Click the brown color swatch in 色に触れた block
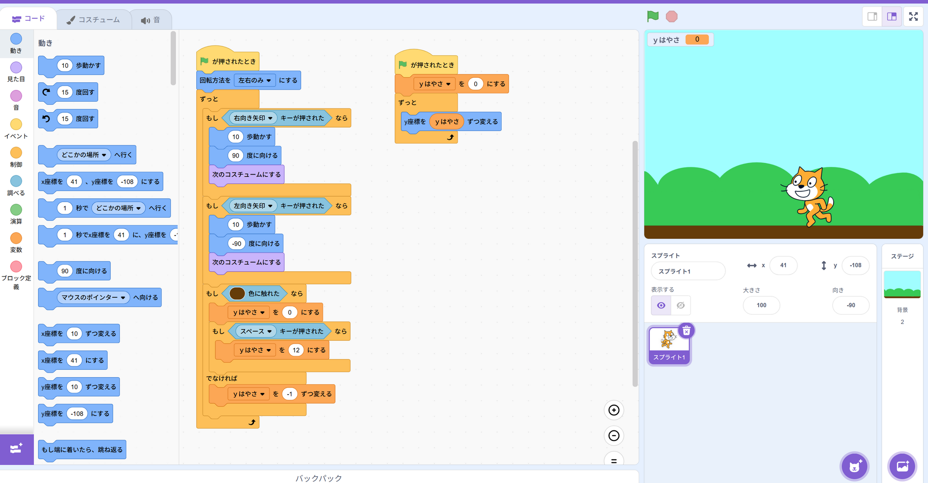 (x=237, y=293)
